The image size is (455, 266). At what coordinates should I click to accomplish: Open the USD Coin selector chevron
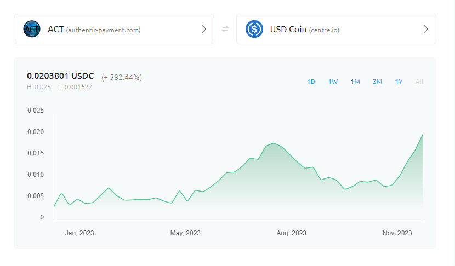[426, 29]
